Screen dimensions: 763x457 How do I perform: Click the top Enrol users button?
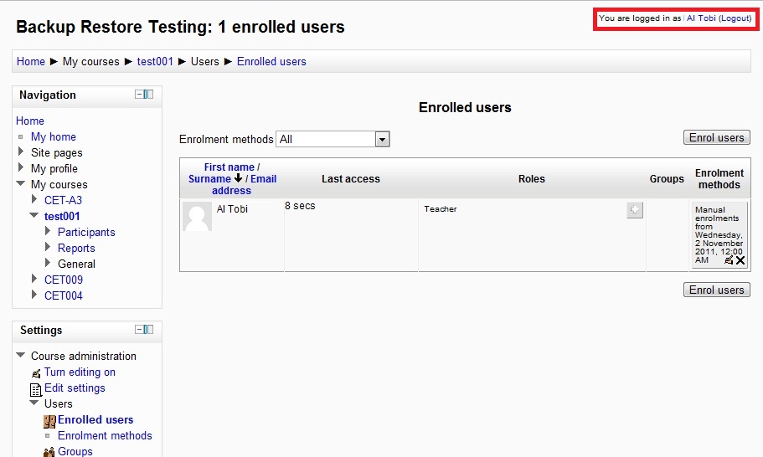(716, 137)
